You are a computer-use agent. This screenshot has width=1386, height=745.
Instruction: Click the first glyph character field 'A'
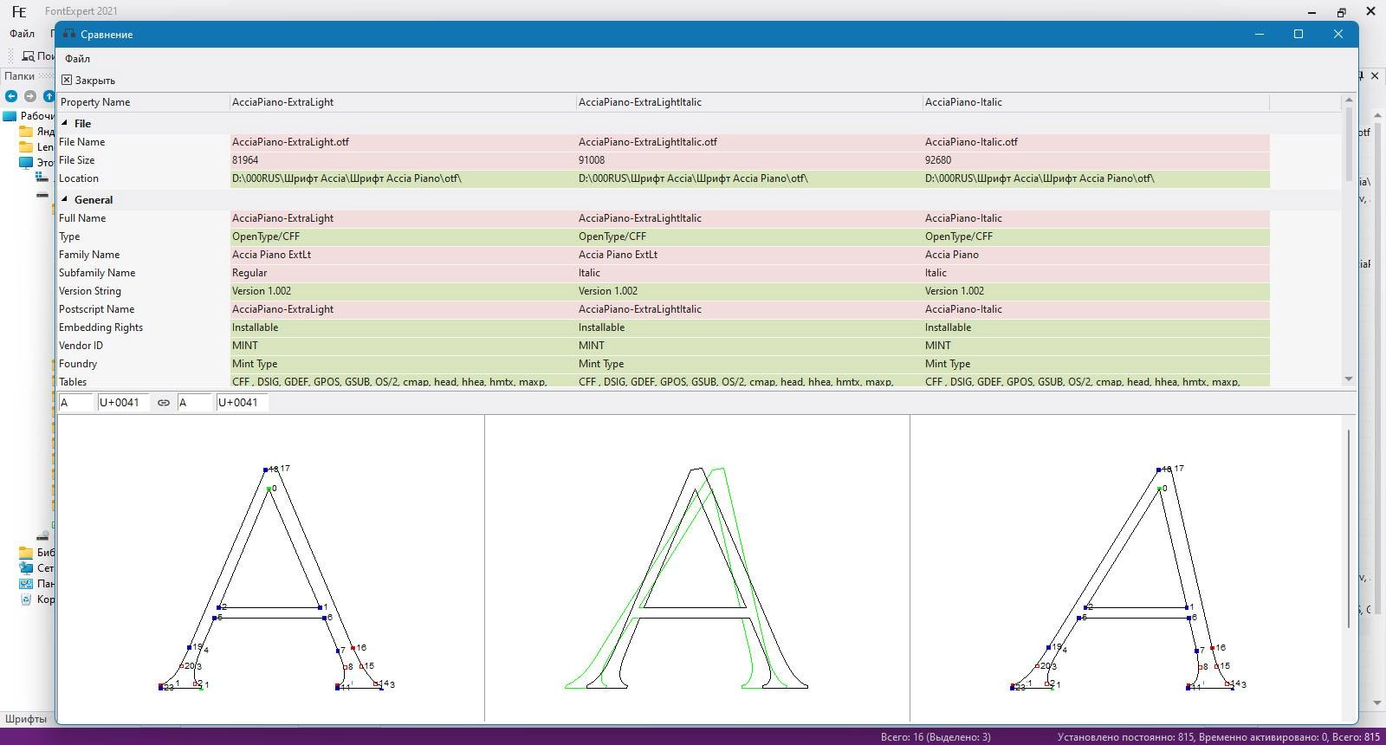76,403
